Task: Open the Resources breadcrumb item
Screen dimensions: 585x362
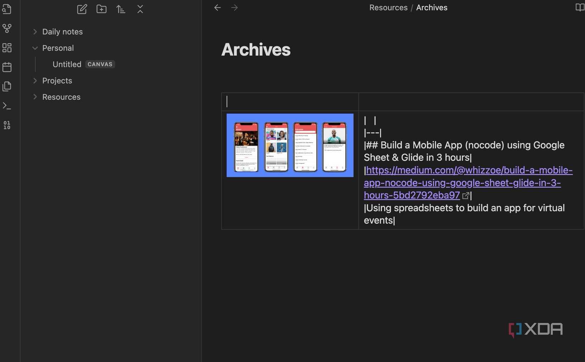Action: pyautogui.click(x=388, y=7)
